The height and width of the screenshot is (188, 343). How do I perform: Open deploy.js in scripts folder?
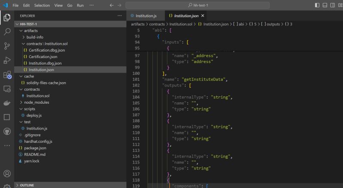(x=70, y=115)
